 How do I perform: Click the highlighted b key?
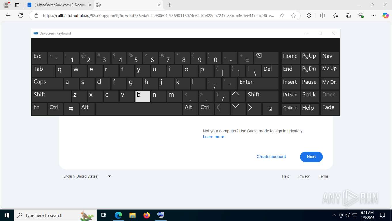(x=143, y=96)
